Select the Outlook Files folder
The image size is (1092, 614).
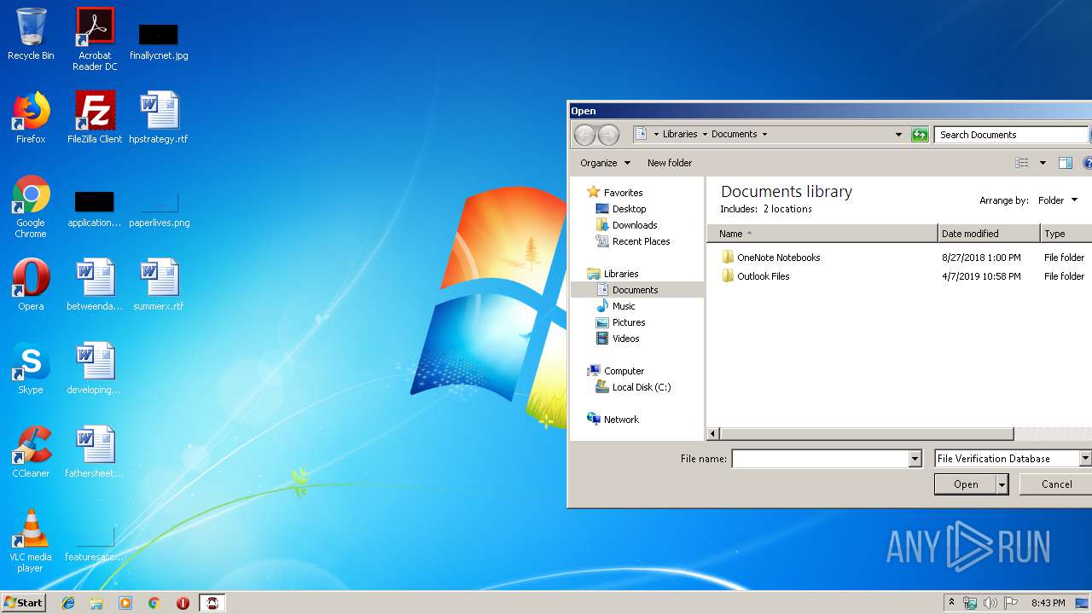pyautogui.click(x=763, y=276)
